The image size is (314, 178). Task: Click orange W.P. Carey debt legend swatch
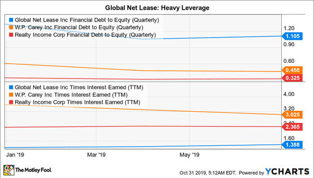point(11,27)
